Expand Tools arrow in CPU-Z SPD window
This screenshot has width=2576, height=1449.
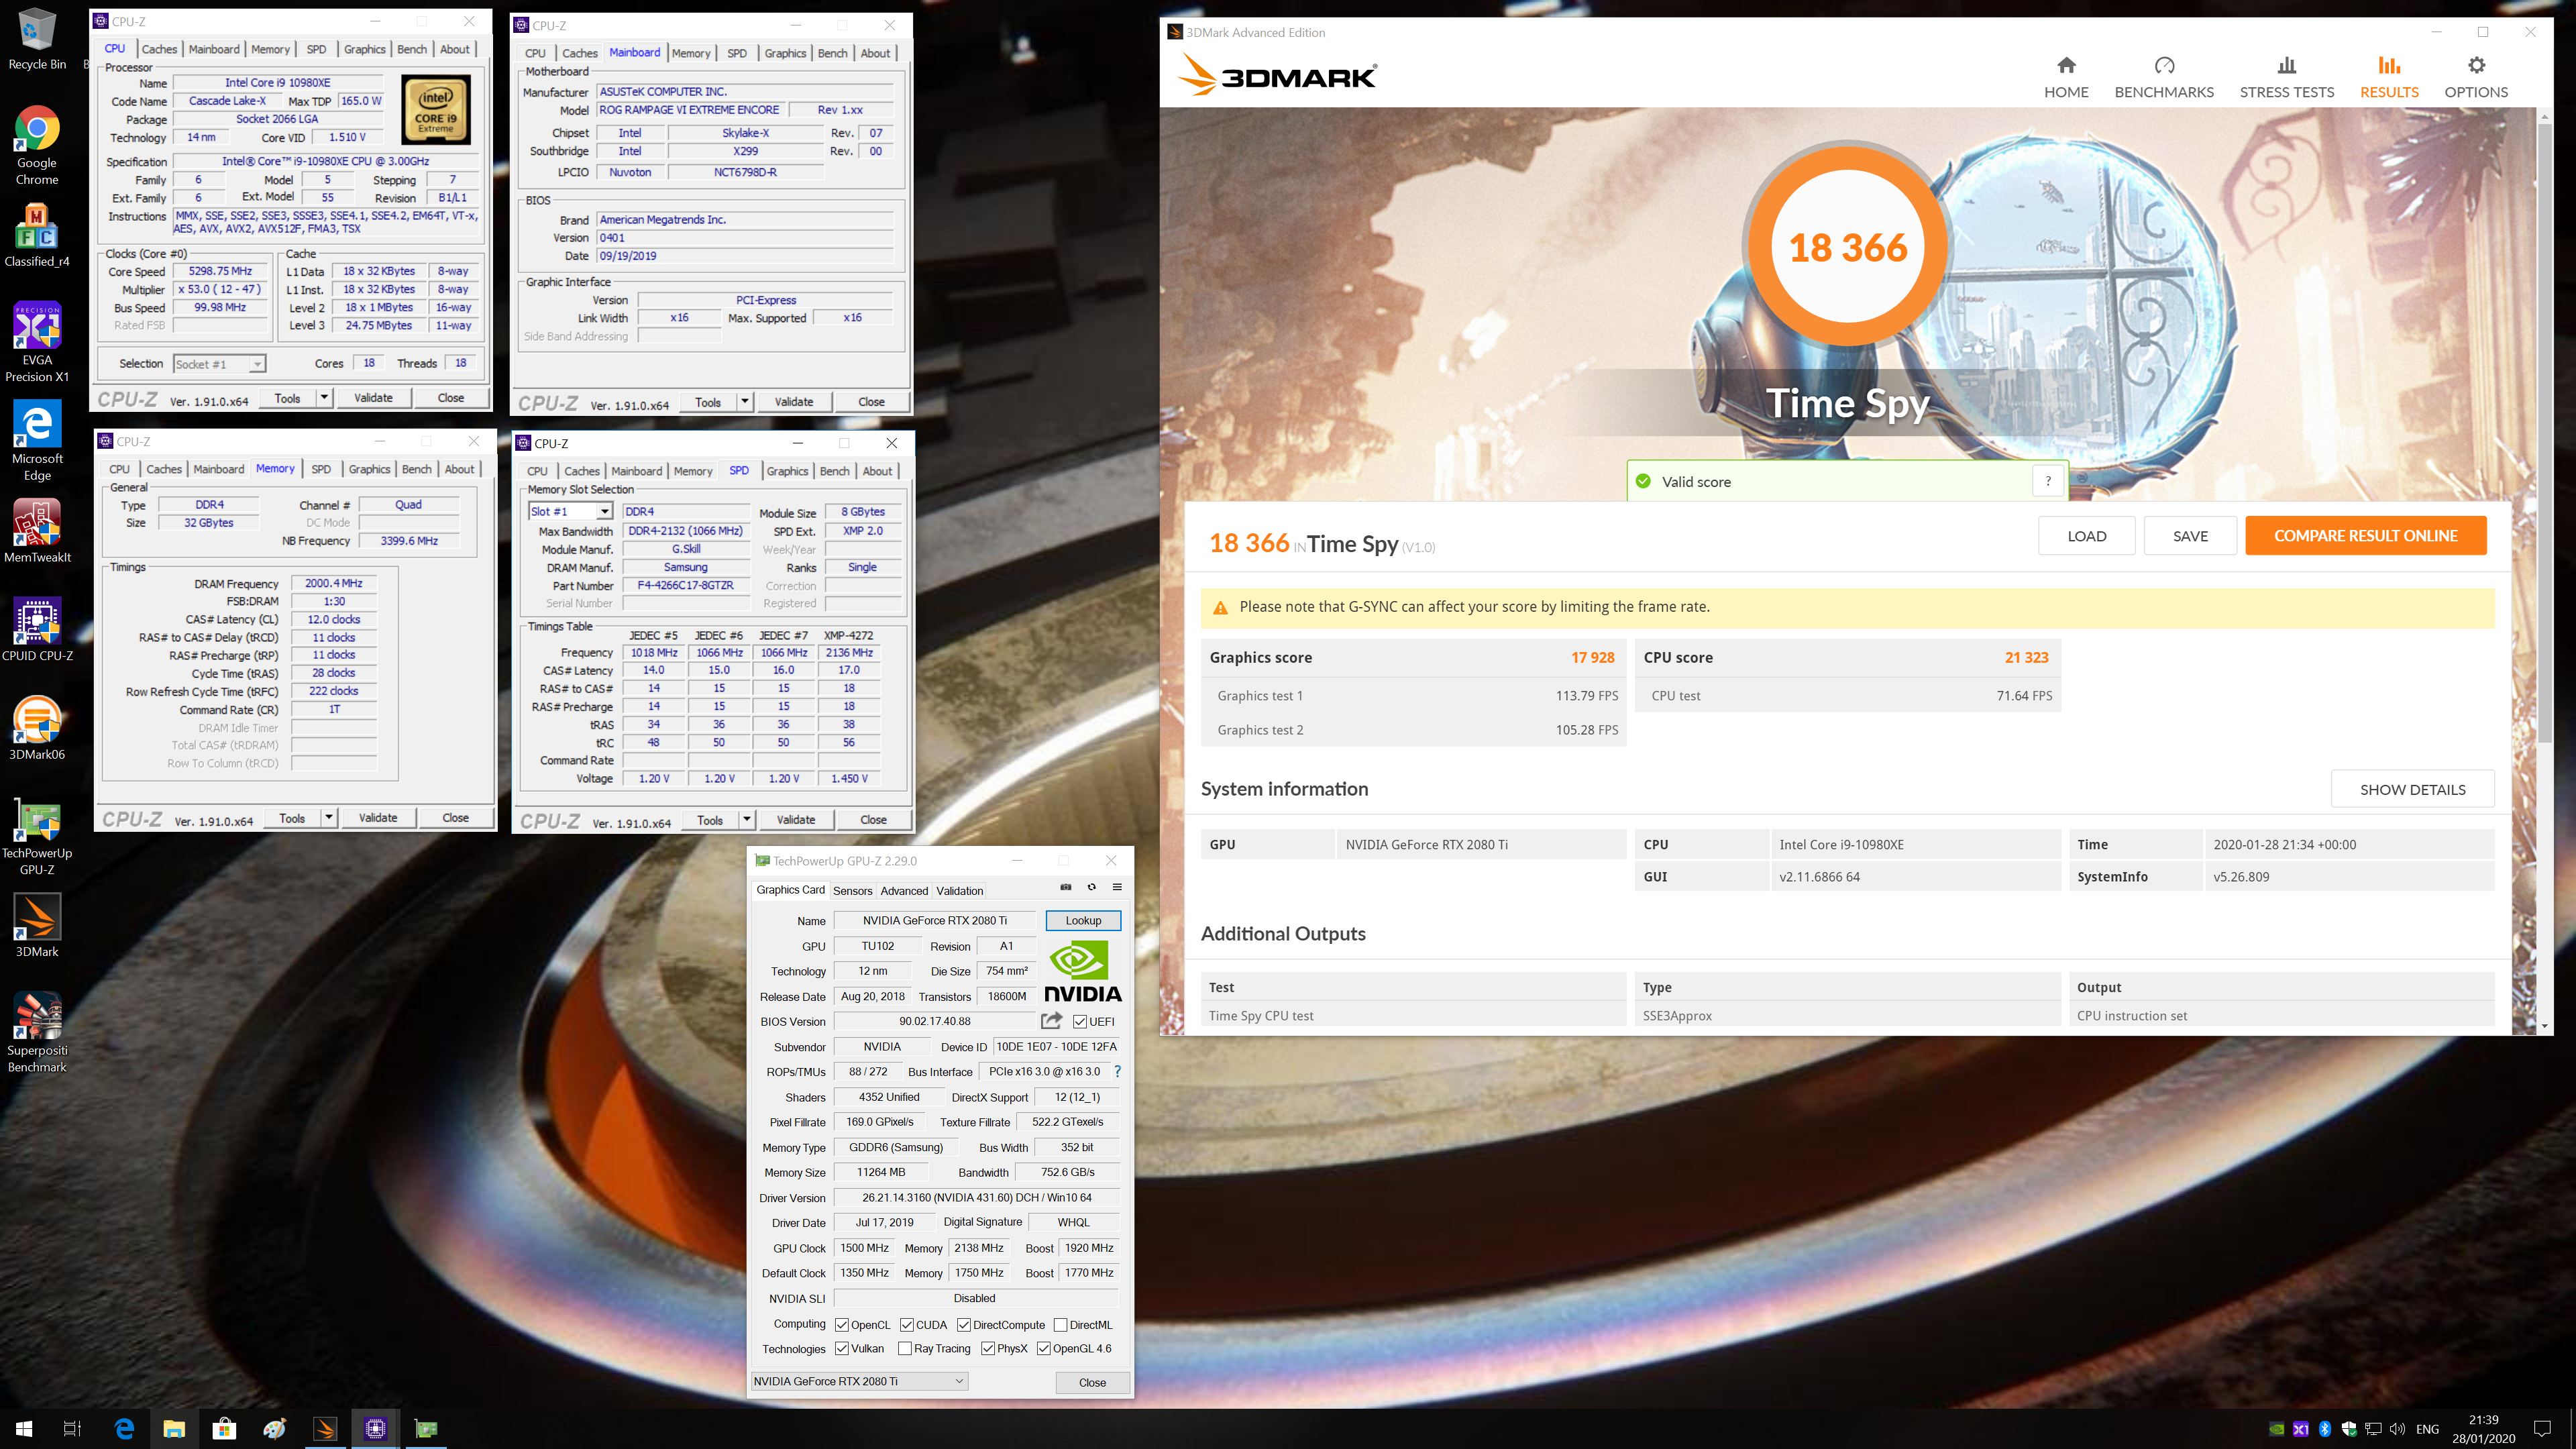(747, 820)
